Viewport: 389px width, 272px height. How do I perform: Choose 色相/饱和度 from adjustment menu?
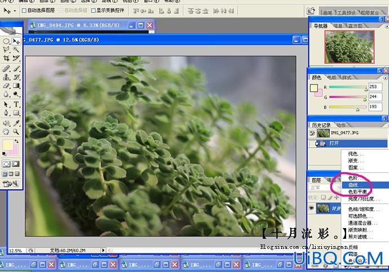365,209
